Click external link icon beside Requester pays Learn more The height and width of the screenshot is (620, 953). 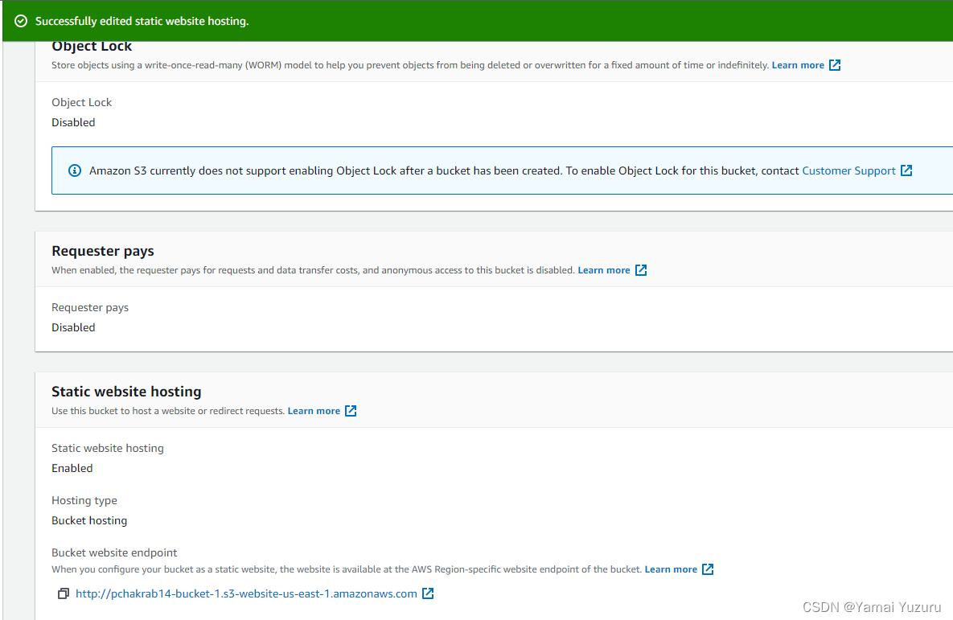point(641,270)
